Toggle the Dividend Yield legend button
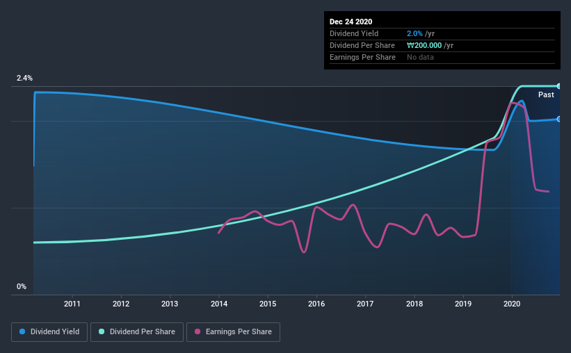 49,332
